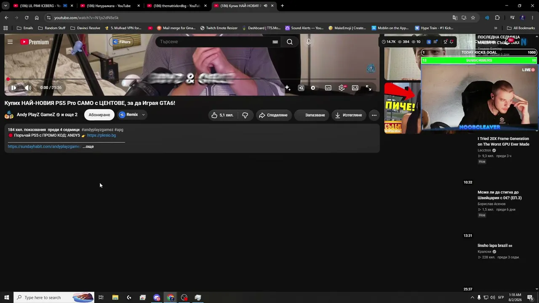Open the on-screen keyboard in search box
The width and height of the screenshot is (539, 303).
click(x=275, y=42)
